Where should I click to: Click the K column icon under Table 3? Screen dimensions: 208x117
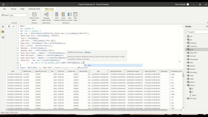(190, 92)
